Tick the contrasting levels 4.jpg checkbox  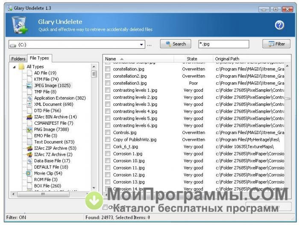(x=108, y=111)
